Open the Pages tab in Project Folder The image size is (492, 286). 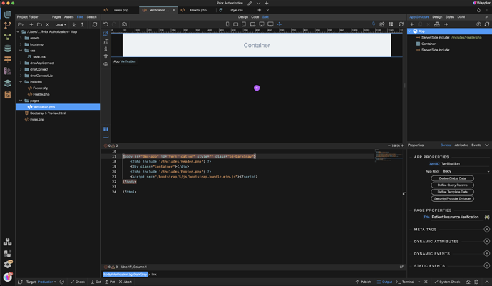tap(56, 17)
